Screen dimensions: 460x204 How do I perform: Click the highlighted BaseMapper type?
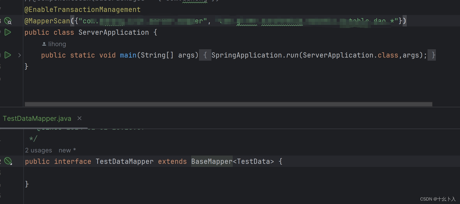(x=212, y=161)
